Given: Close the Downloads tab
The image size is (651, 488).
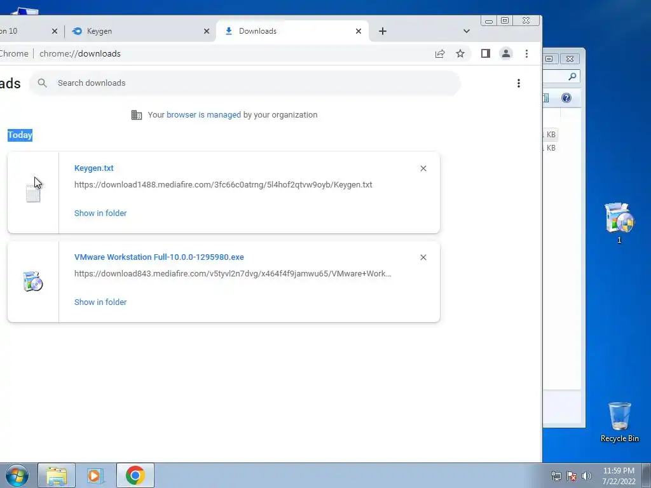Looking at the screenshot, I should (359, 31).
